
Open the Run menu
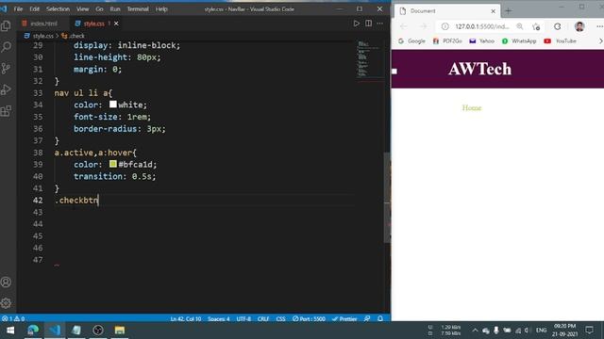(115, 8)
